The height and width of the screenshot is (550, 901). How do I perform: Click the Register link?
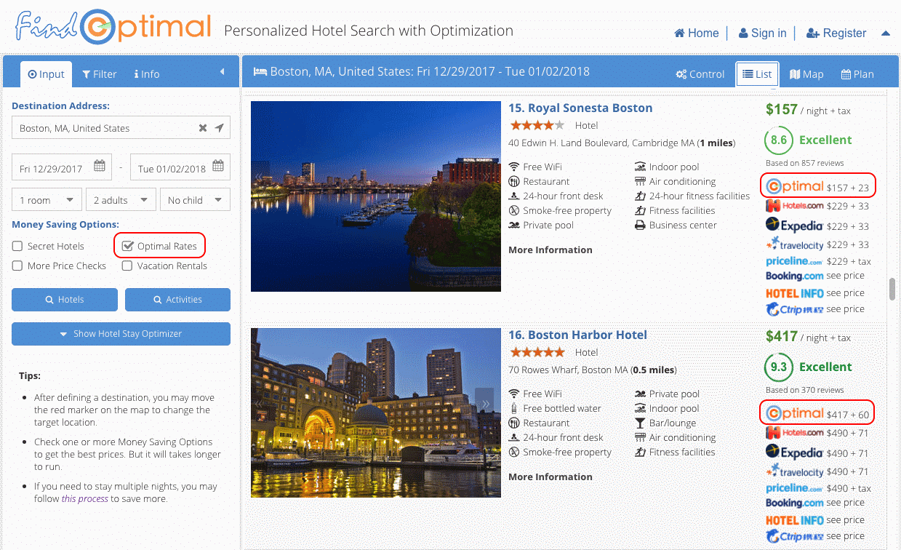click(836, 33)
